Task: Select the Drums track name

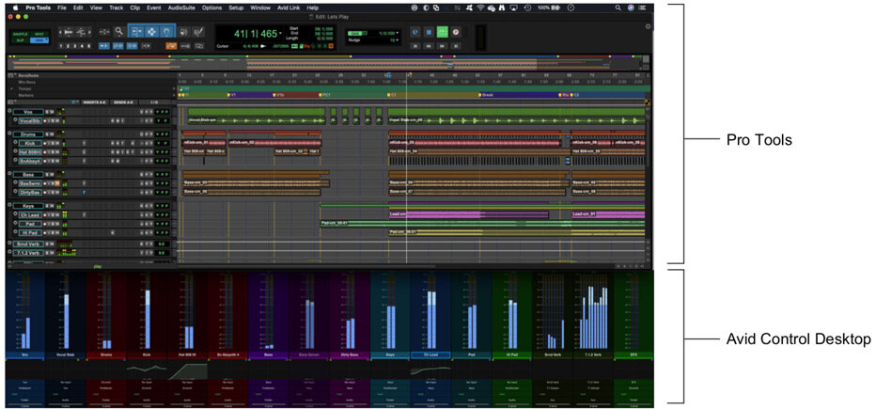Action: [28, 134]
